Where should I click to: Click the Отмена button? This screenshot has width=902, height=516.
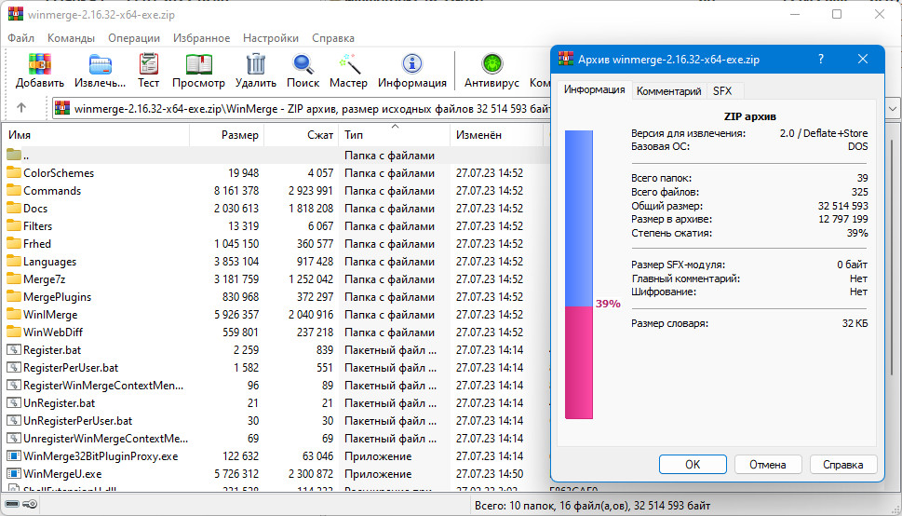click(768, 464)
